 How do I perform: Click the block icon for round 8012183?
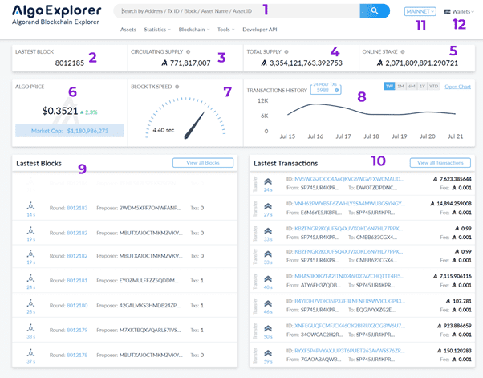click(29, 207)
